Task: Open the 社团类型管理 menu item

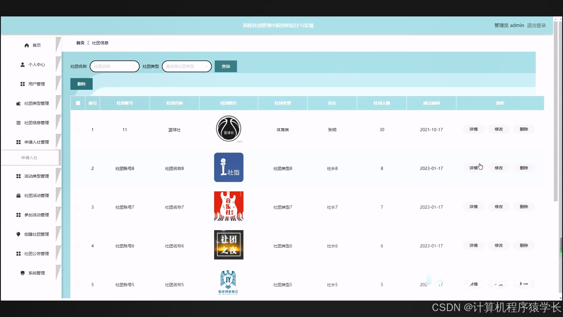Action: [x=31, y=103]
